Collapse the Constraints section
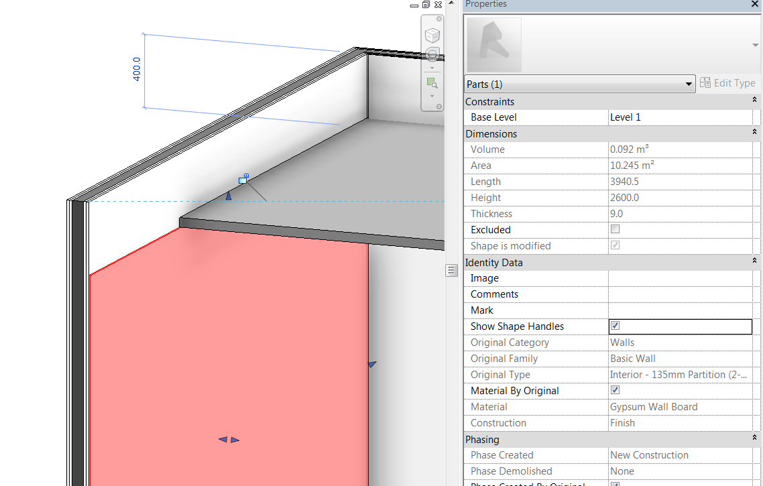The height and width of the screenshot is (486, 763). 754,100
